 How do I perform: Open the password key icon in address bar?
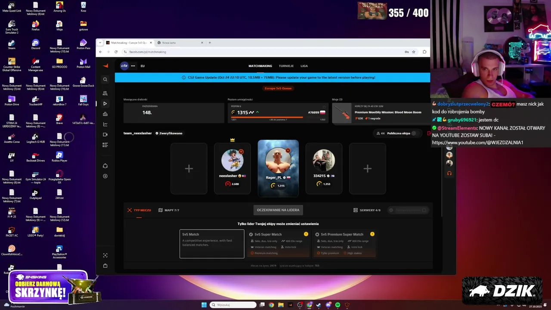[407, 52]
